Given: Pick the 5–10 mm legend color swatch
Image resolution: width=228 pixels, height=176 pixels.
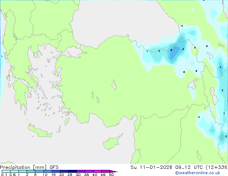Looking at the screenshot, I should coord(39,171).
